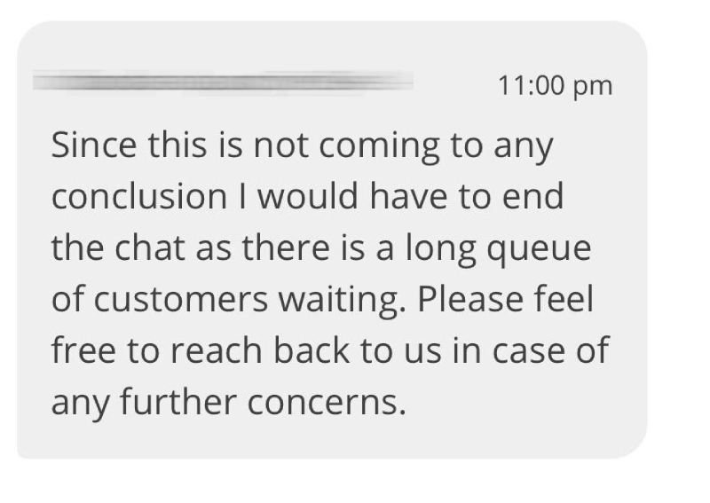Click the word 'further' in last line
The width and height of the screenshot is (710, 503).
point(178,401)
